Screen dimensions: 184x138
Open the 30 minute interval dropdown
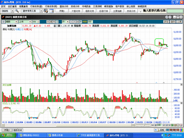pos(67,22)
